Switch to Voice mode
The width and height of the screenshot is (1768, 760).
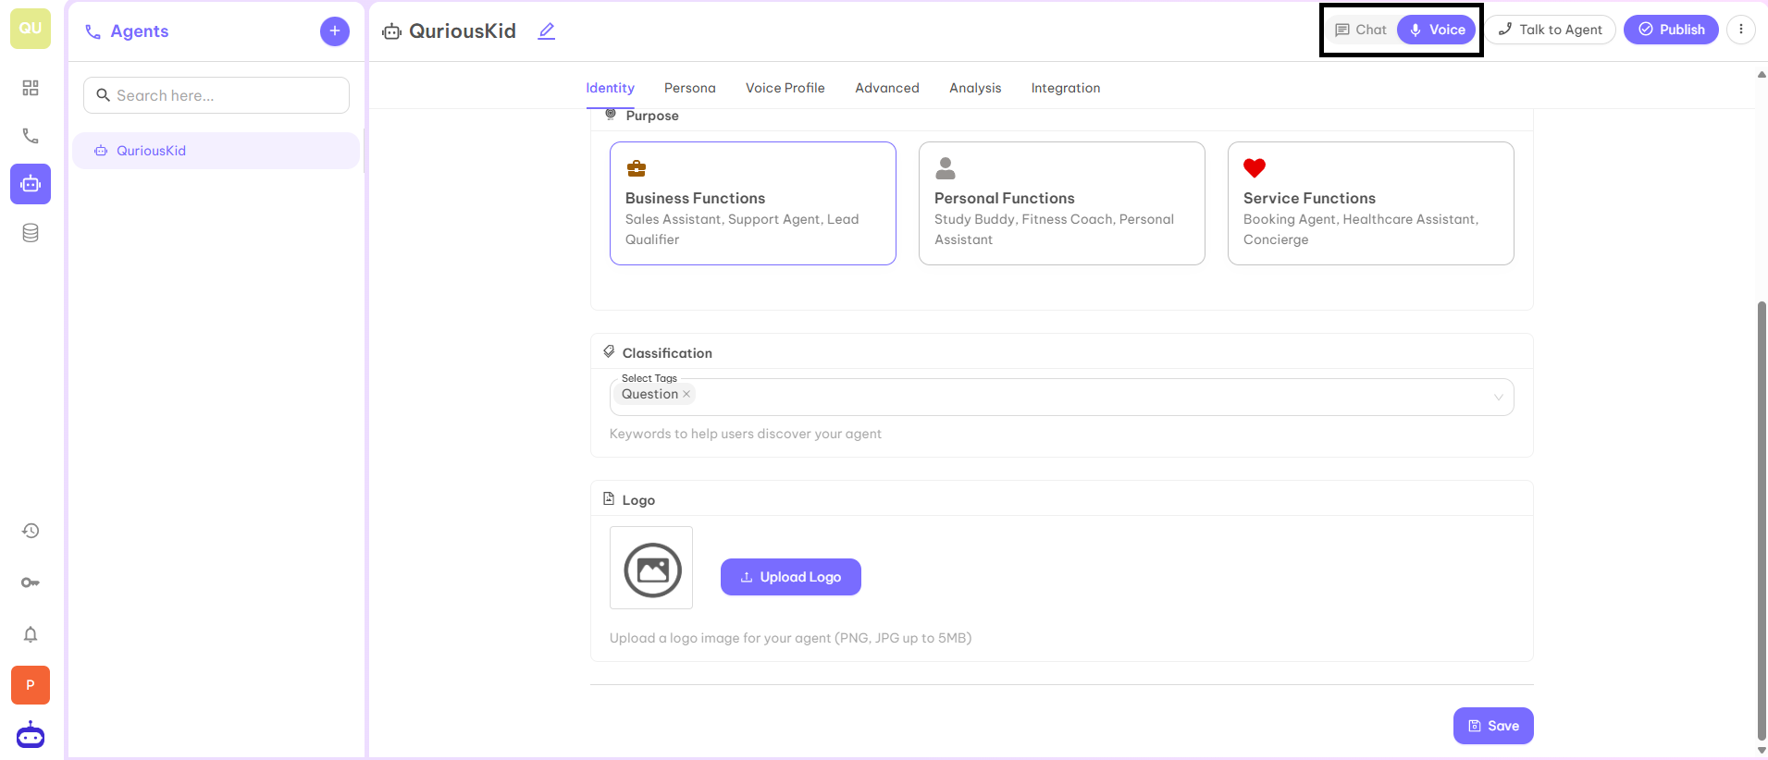pos(1437,30)
